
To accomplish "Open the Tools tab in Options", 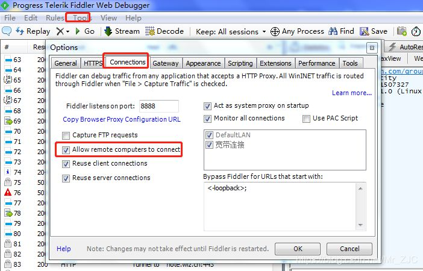I will (x=350, y=63).
